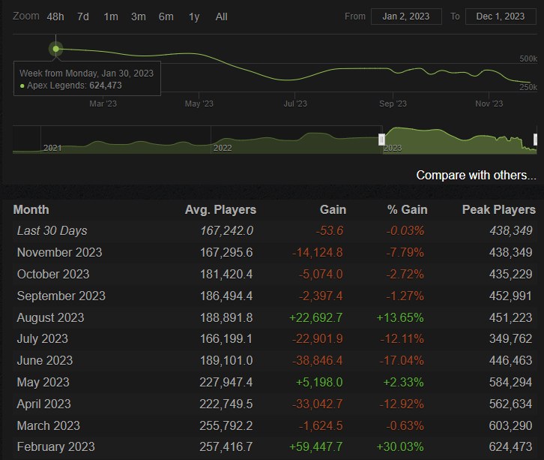Select the Jul '23 axis label
544x460 pixels.
(295, 104)
